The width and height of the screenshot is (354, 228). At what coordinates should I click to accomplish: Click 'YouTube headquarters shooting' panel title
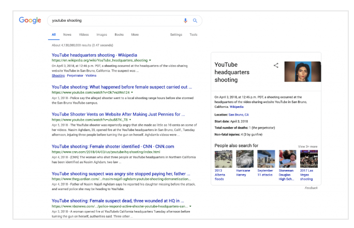coord(232,72)
